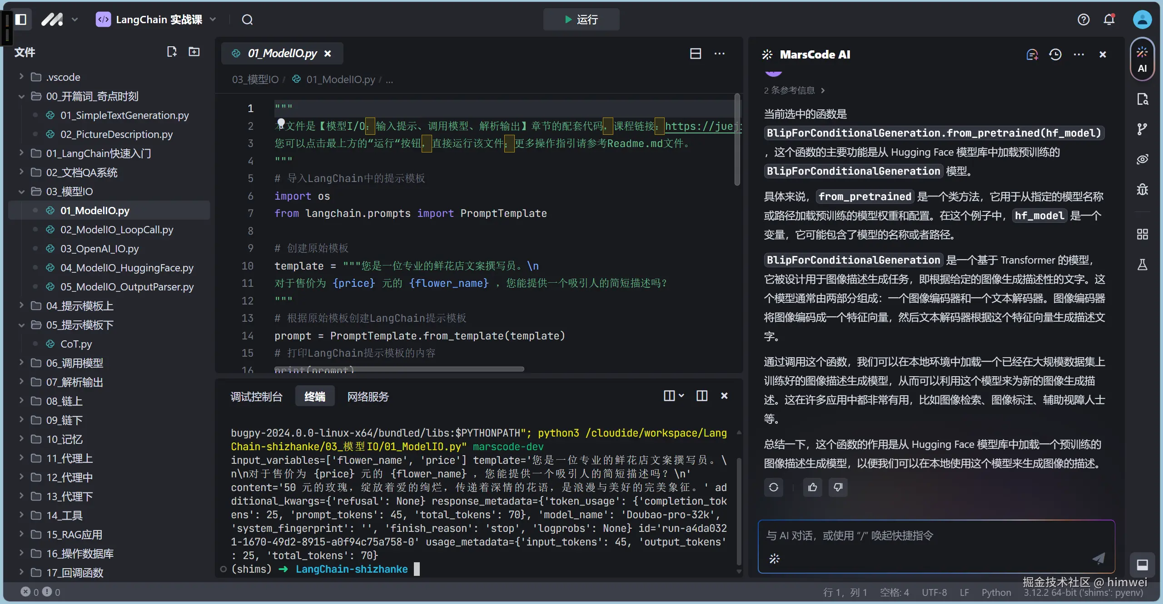Switch to the 网络服务 tab
The image size is (1163, 604).
(367, 396)
